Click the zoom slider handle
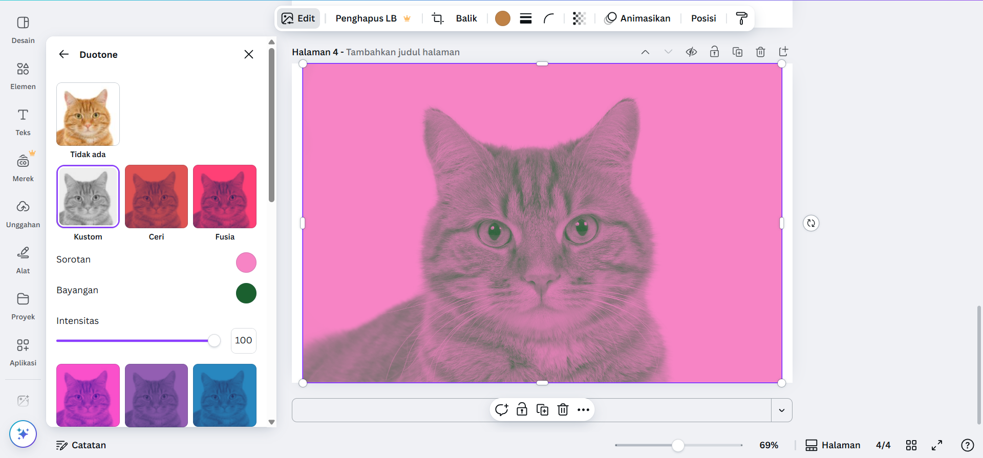 (x=678, y=445)
